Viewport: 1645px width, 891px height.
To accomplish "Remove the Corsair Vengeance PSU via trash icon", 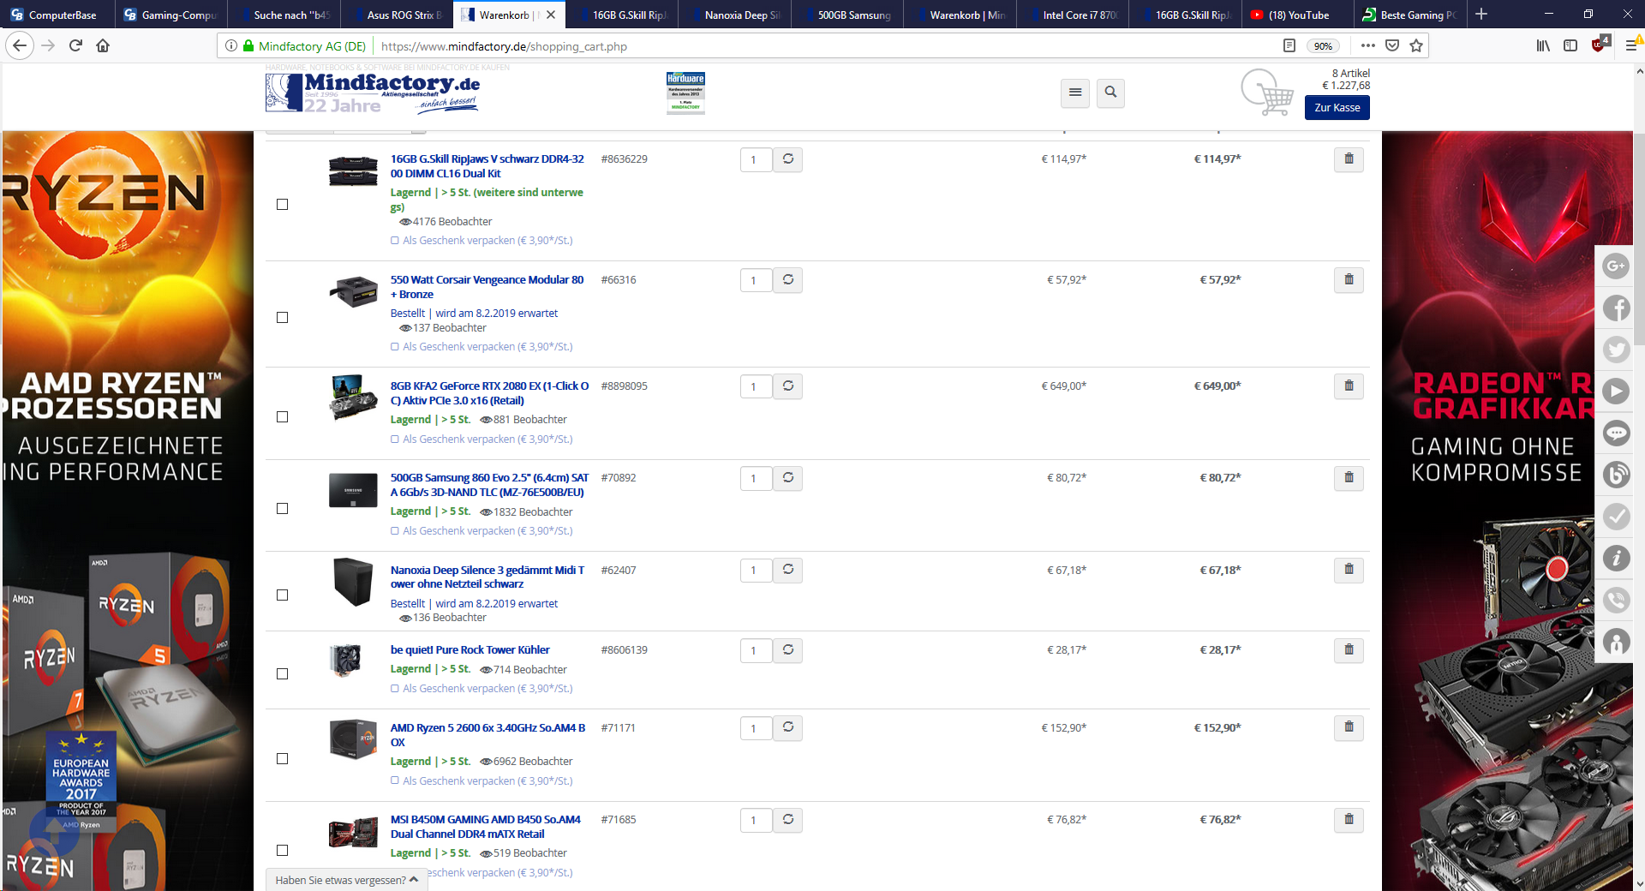I will point(1349,280).
